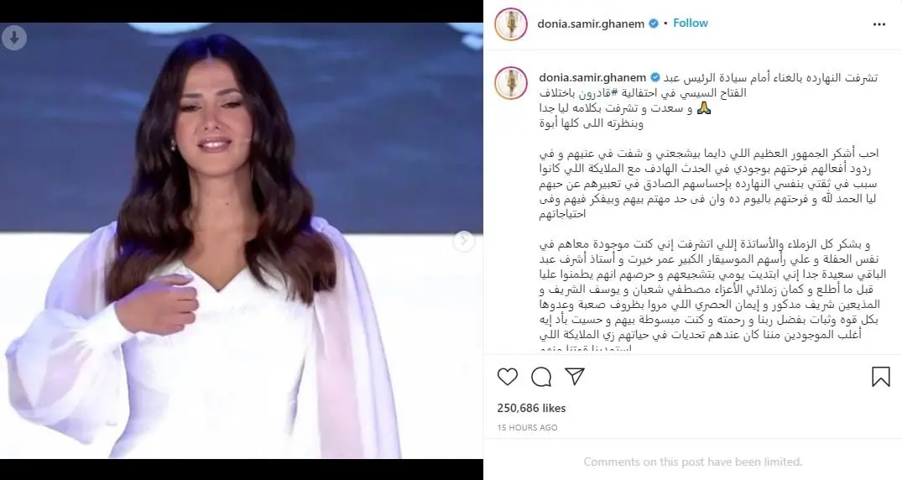Open the 15 HOURS AGO timestamp
The width and height of the screenshot is (902, 480).
pyautogui.click(x=528, y=428)
